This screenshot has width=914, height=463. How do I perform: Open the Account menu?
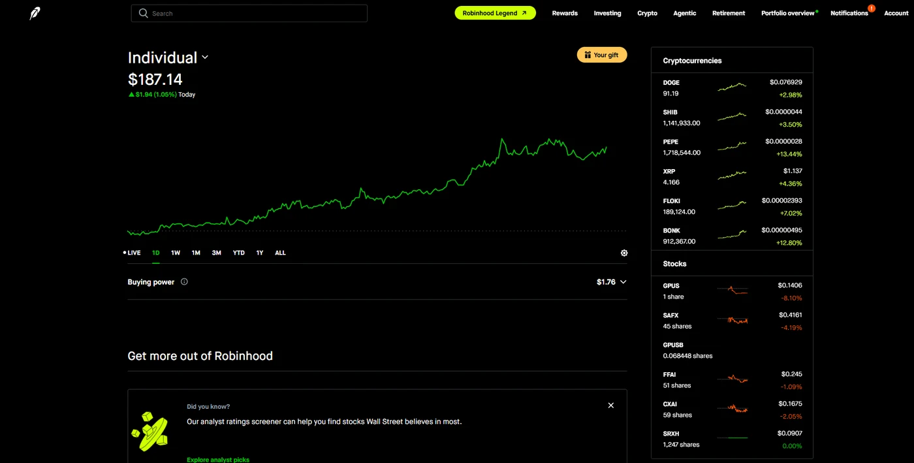(x=896, y=13)
